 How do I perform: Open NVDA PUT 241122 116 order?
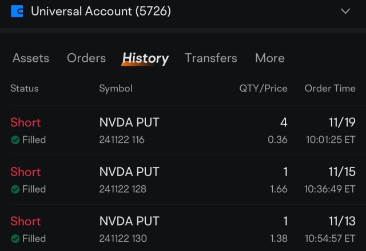183,130
